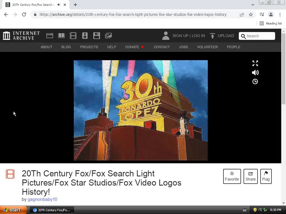The width and height of the screenshot is (286, 214).
Task: Expand the tab search dropdown chevron
Action: pos(253,5)
